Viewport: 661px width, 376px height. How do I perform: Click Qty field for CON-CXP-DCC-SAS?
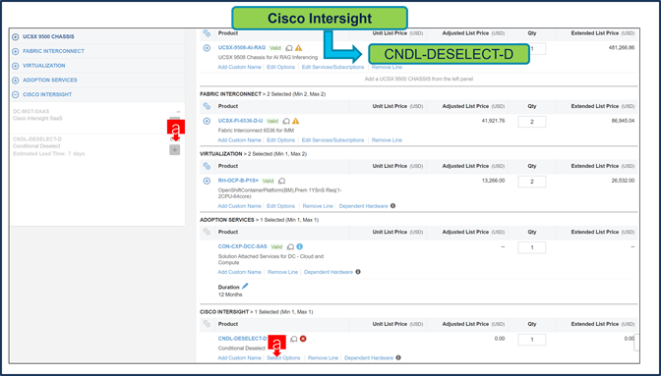tap(531, 247)
